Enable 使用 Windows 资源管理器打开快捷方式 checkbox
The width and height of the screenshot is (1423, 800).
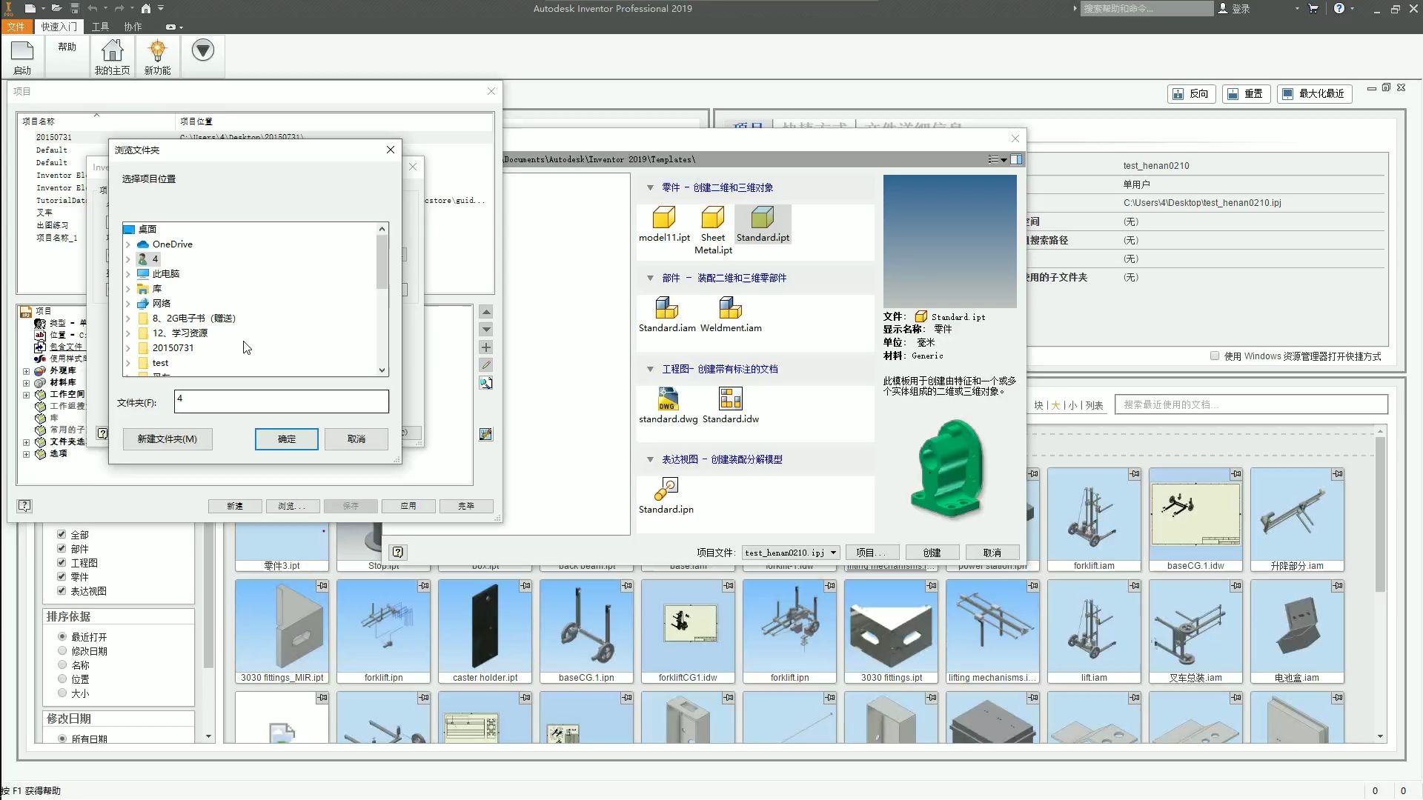[1215, 356]
